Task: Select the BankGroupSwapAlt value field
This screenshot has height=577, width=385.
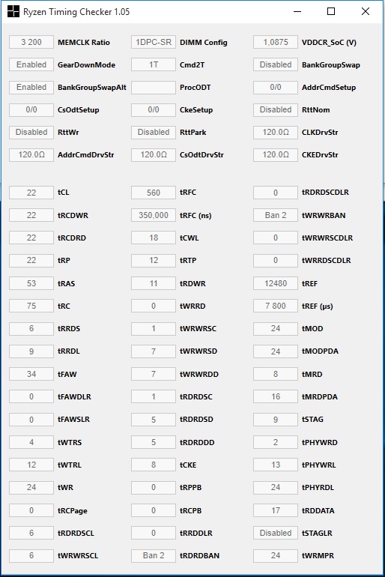Action: [x=31, y=87]
